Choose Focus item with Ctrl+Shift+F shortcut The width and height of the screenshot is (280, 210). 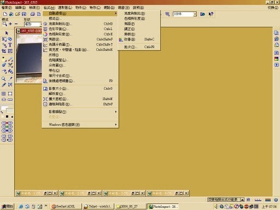[80, 39]
